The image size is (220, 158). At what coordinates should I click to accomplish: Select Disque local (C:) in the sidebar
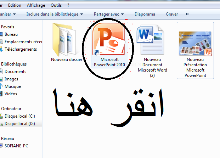19,116
